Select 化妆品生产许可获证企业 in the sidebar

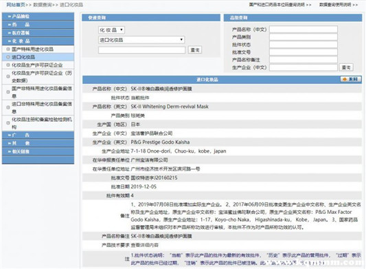pos(37,65)
